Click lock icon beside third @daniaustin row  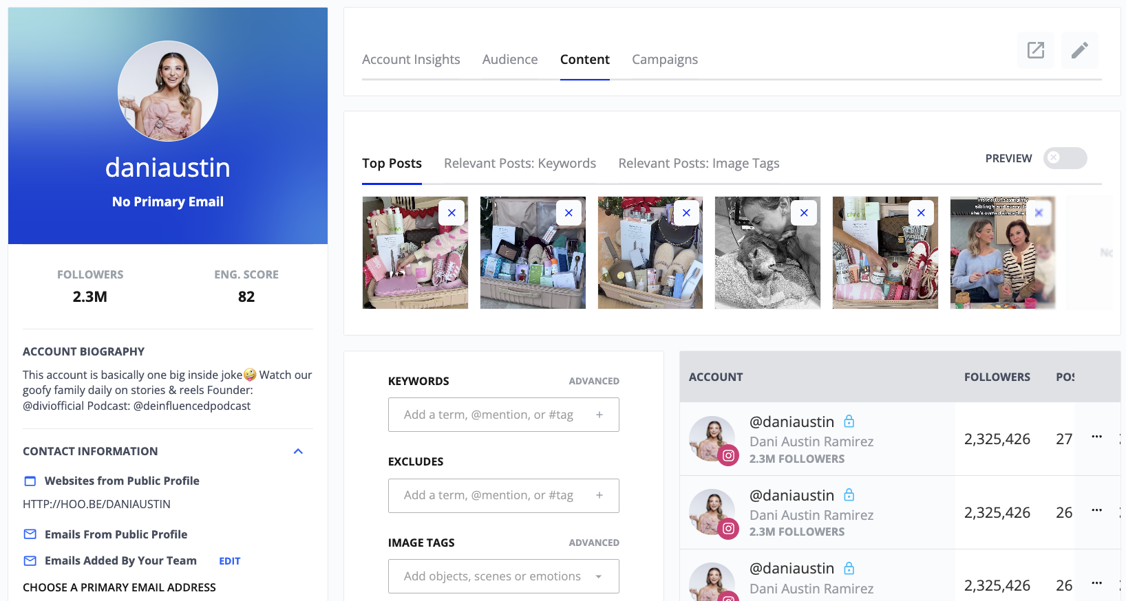coord(849,569)
